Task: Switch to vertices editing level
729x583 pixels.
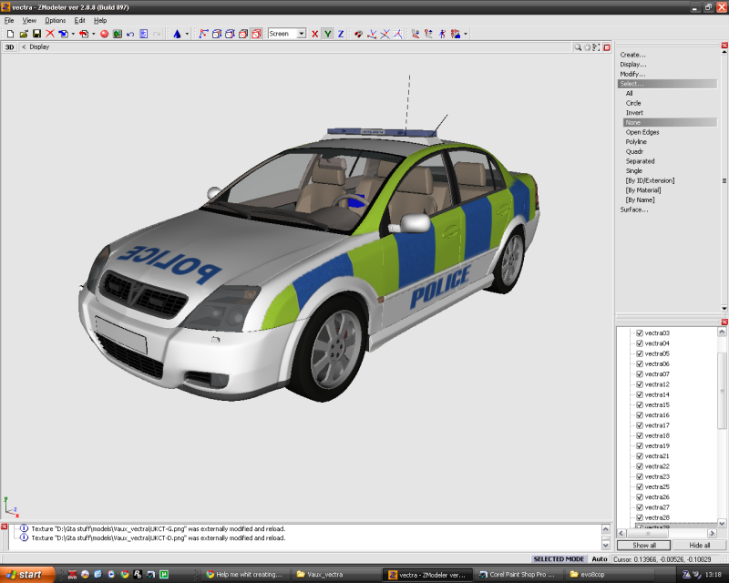Action: [203, 34]
